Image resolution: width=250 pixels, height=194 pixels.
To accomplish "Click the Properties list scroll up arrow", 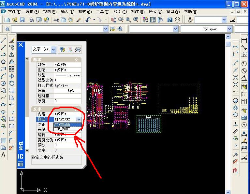I will coord(27,59).
